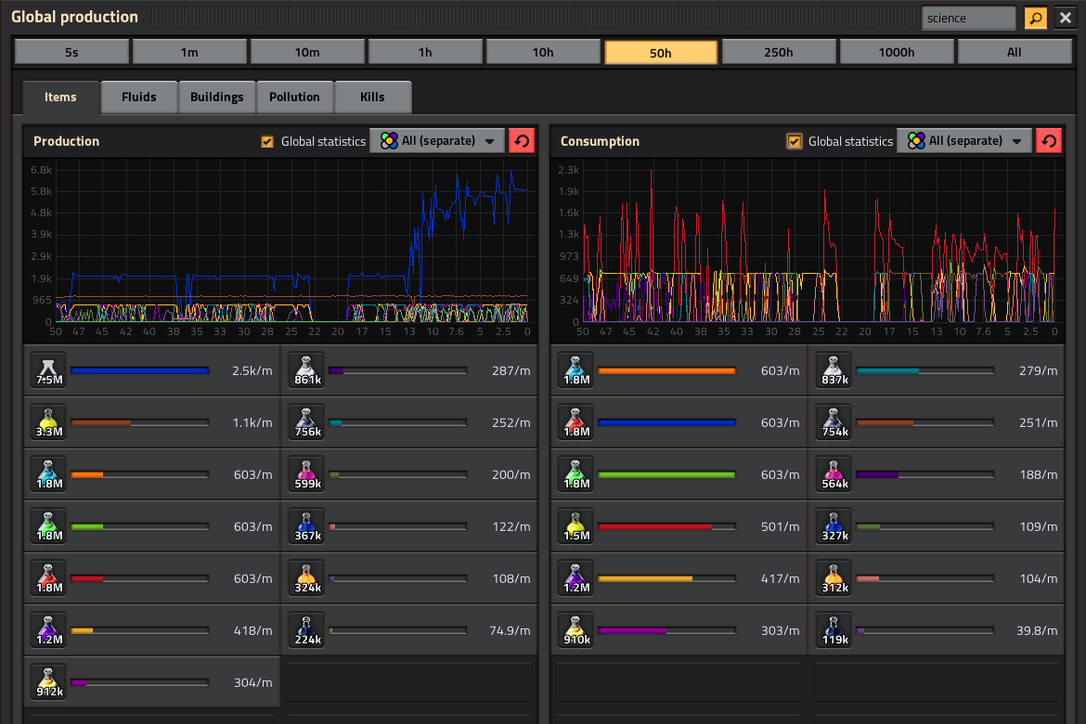
Task: Open the Pollution tab
Action: (294, 97)
